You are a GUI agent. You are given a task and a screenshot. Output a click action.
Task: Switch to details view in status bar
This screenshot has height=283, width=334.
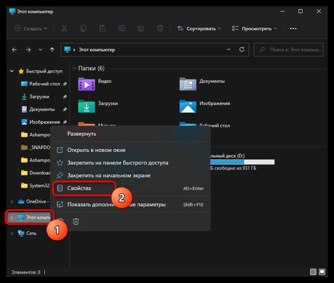[x=313, y=272]
